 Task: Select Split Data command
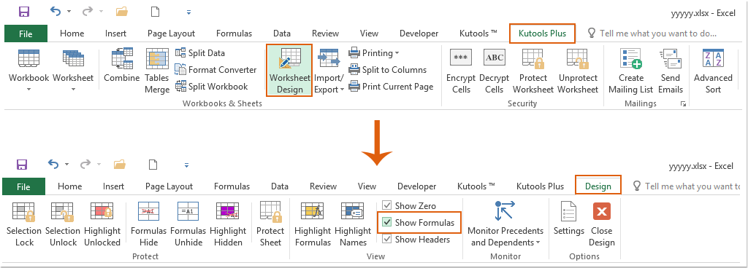pos(200,52)
